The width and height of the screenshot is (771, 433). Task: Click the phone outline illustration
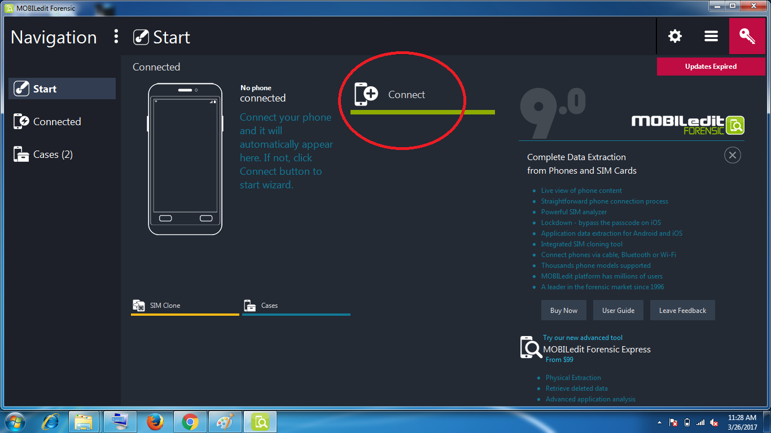point(185,159)
